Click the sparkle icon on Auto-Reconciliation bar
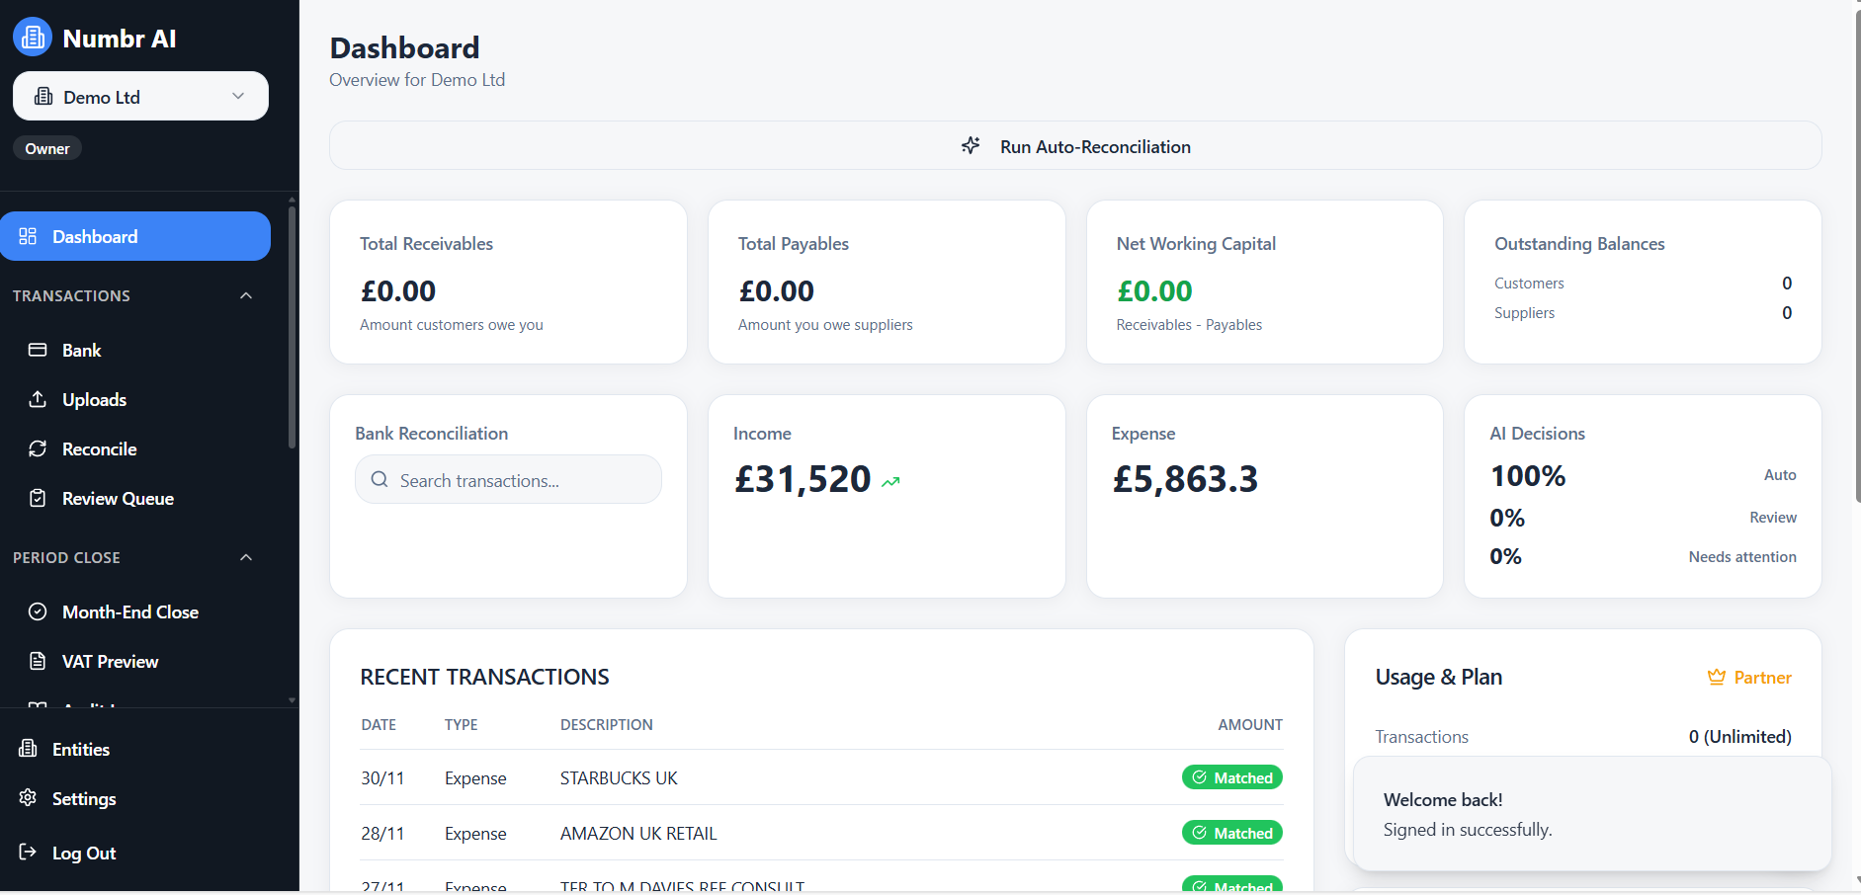Screen dimensions: 1861x895 click(x=970, y=145)
